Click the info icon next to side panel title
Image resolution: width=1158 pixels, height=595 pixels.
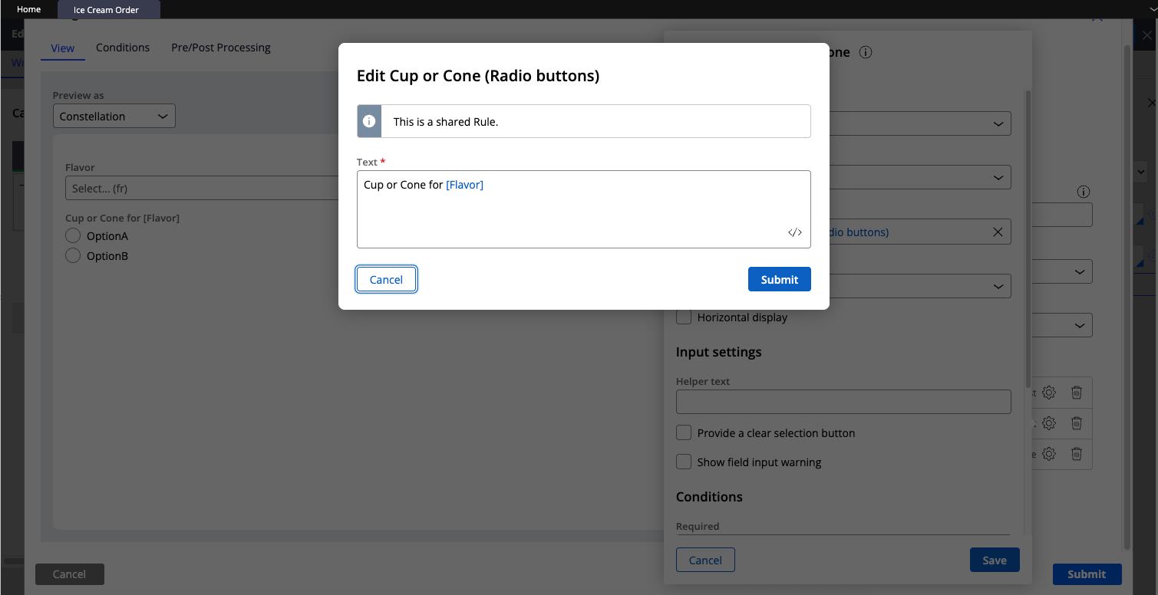coord(866,52)
